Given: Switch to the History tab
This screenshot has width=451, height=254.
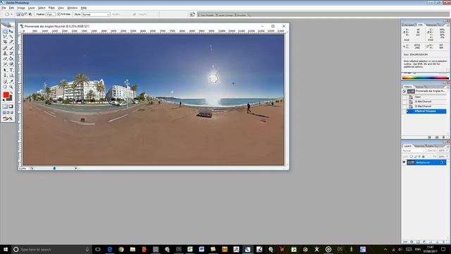Looking at the screenshot, I should [408, 87].
